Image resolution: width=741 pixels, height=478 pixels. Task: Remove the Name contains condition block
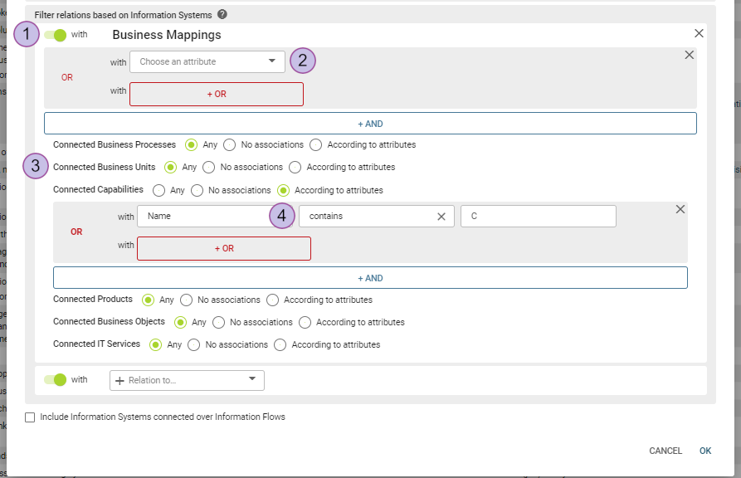coord(680,209)
